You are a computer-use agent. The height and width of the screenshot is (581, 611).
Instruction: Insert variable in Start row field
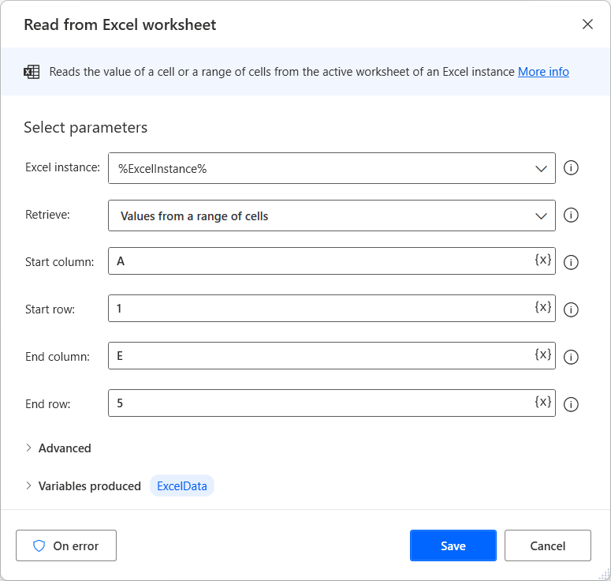pyautogui.click(x=543, y=307)
